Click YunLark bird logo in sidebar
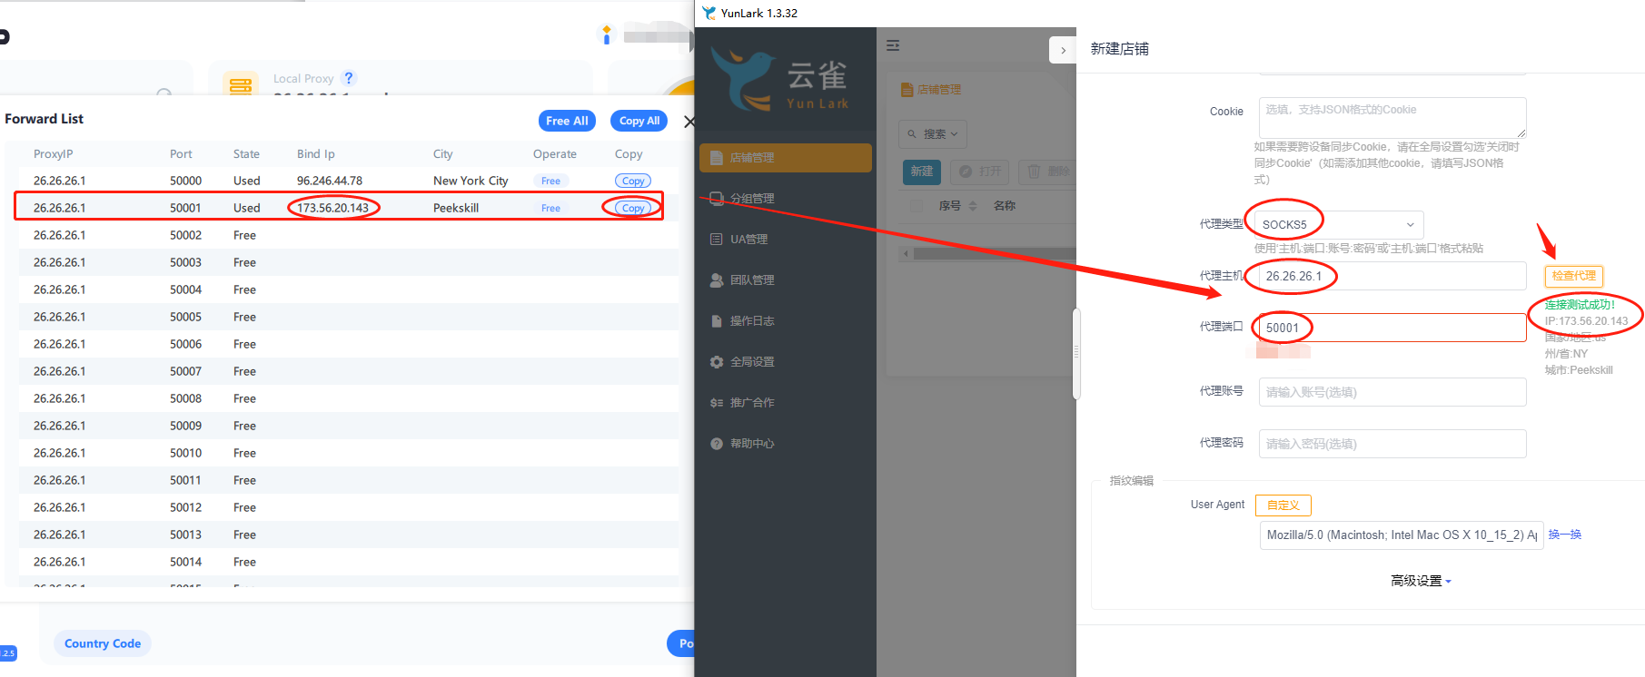This screenshot has height=677, width=1645. click(x=743, y=79)
